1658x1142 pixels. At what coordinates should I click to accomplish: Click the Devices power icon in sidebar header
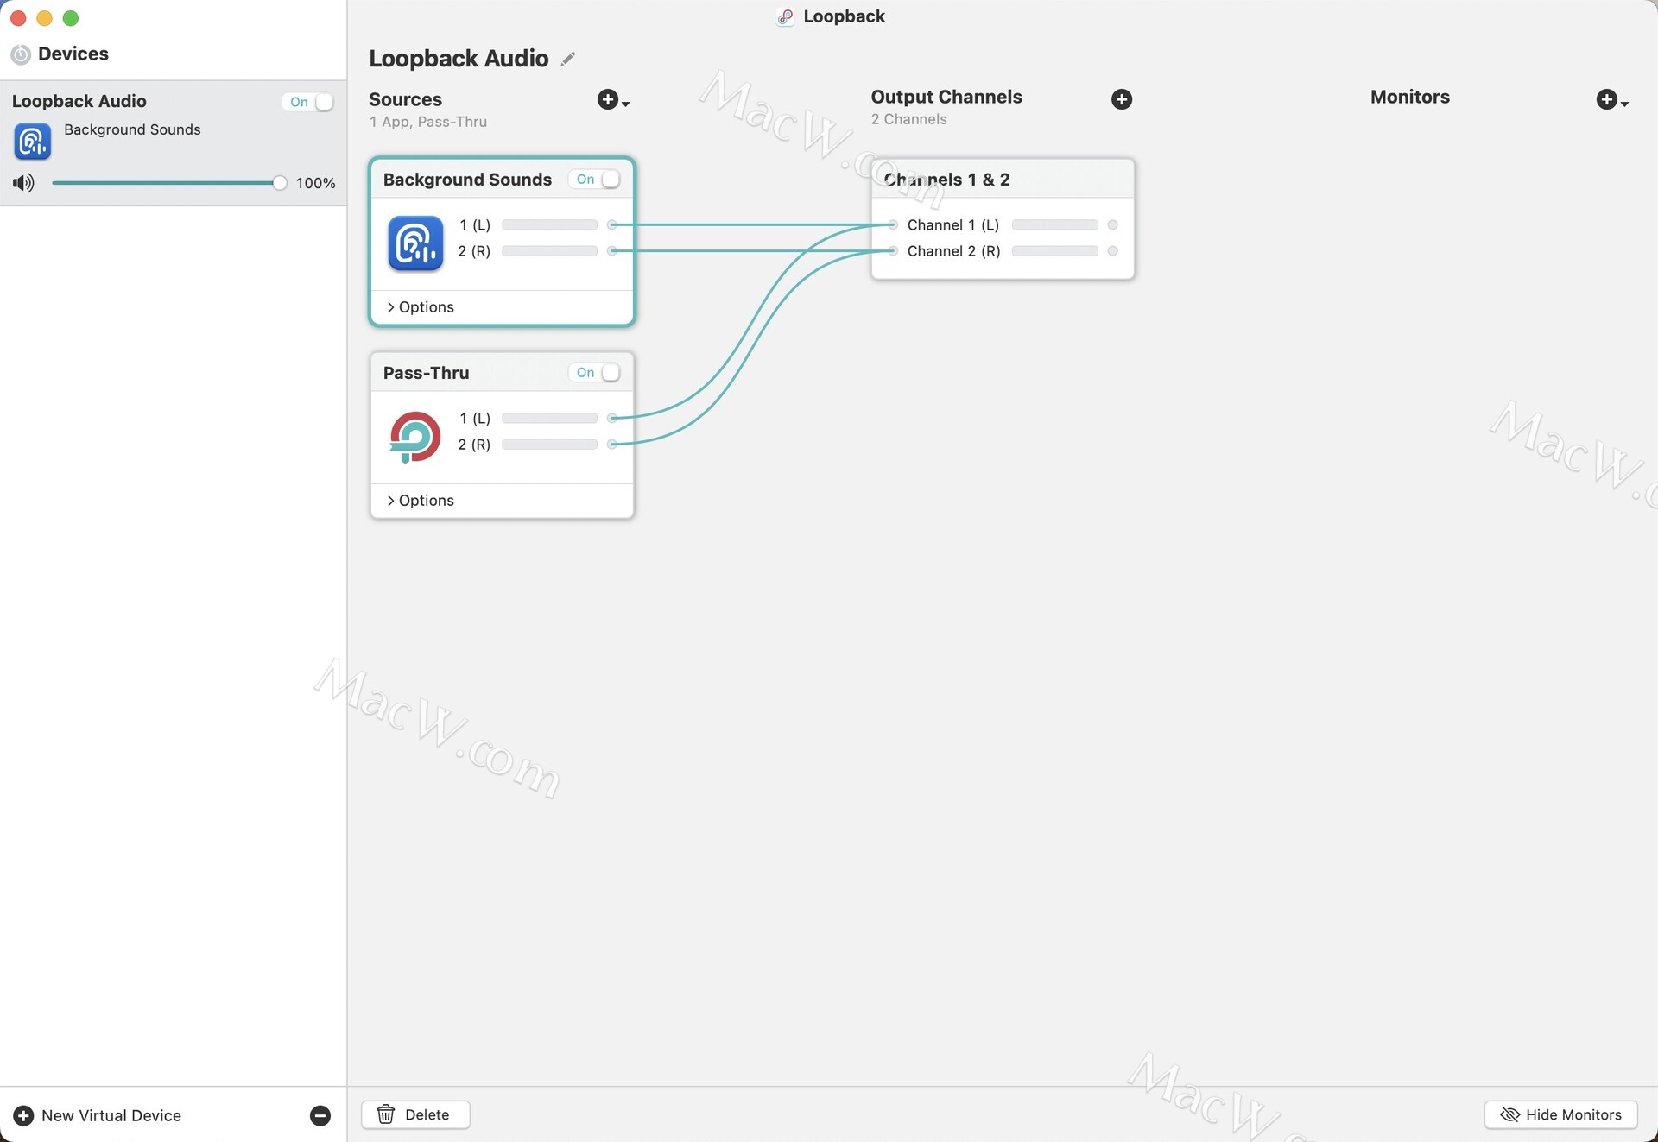(21, 54)
